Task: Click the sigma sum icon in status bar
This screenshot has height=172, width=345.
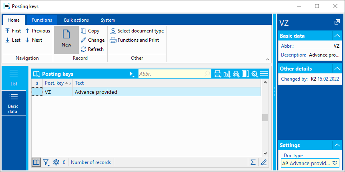Action: [x=253, y=162]
